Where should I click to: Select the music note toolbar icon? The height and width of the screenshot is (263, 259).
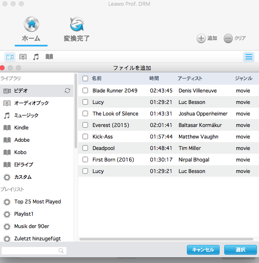point(36,57)
